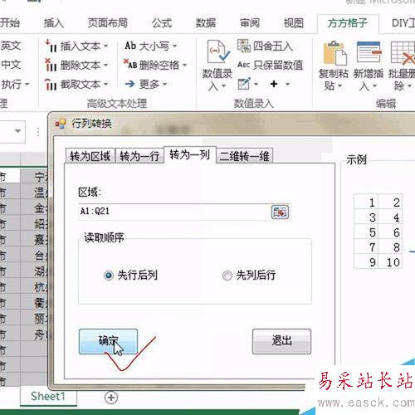Click the pencil edit icon in 数值录入 group
The image size is (415, 415).
click(244, 84)
